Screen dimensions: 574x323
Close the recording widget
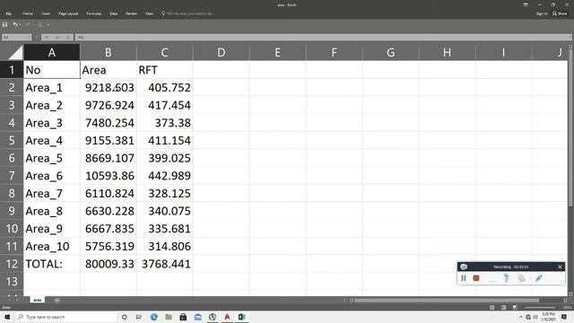(560, 266)
